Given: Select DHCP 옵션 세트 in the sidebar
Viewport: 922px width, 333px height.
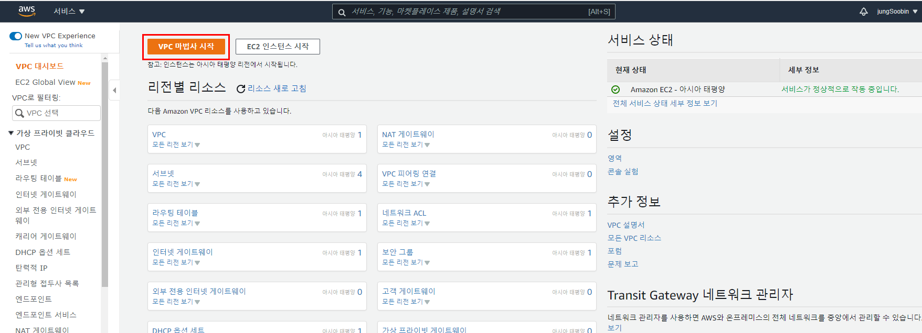Looking at the screenshot, I should click(43, 252).
